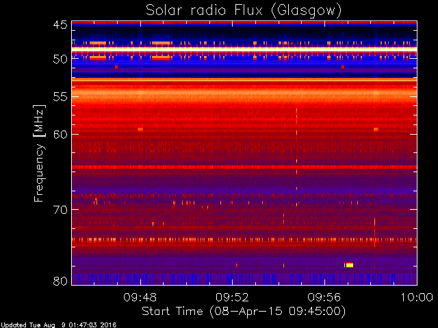Click the 10:00 time axis label
This screenshot has width=438, height=328.
417,297
